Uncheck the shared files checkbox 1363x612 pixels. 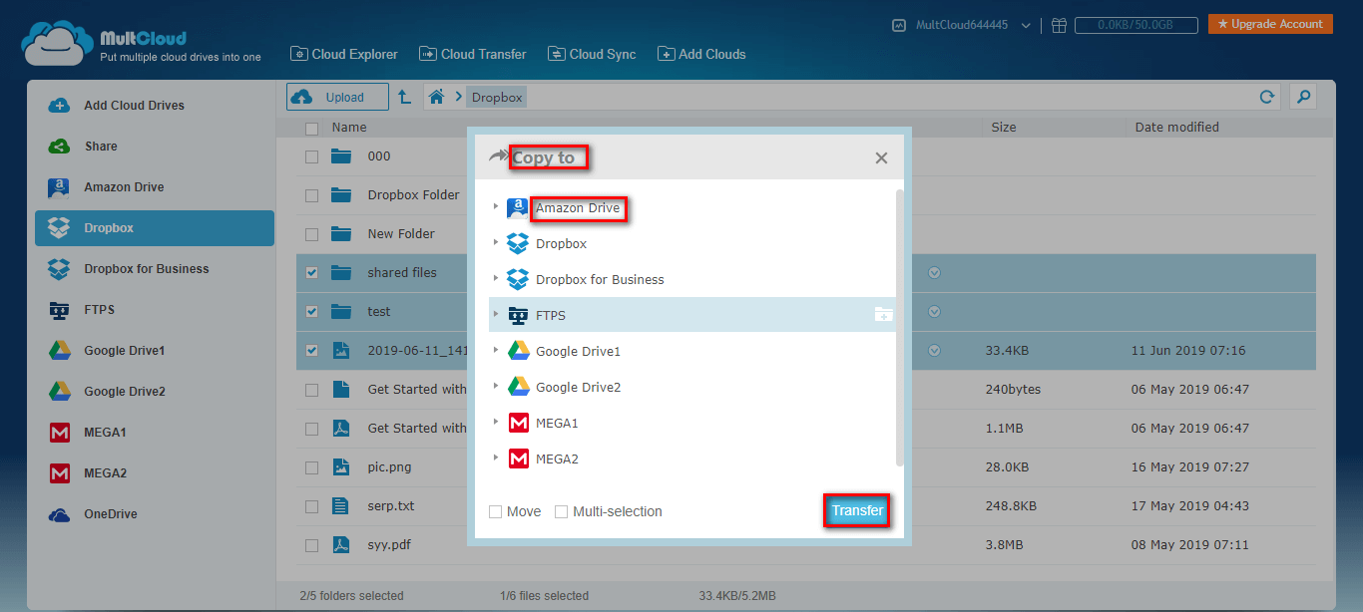(311, 273)
